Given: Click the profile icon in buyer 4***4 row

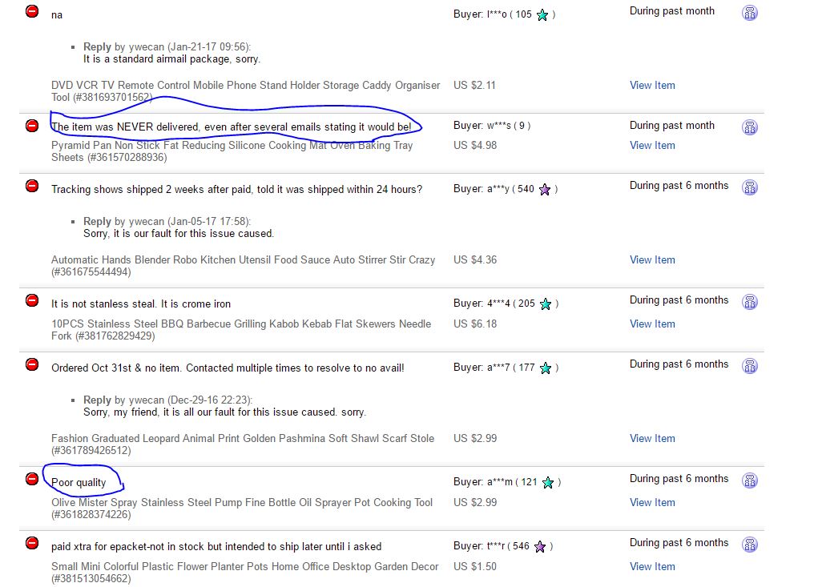Looking at the screenshot, I should [750, 301].
